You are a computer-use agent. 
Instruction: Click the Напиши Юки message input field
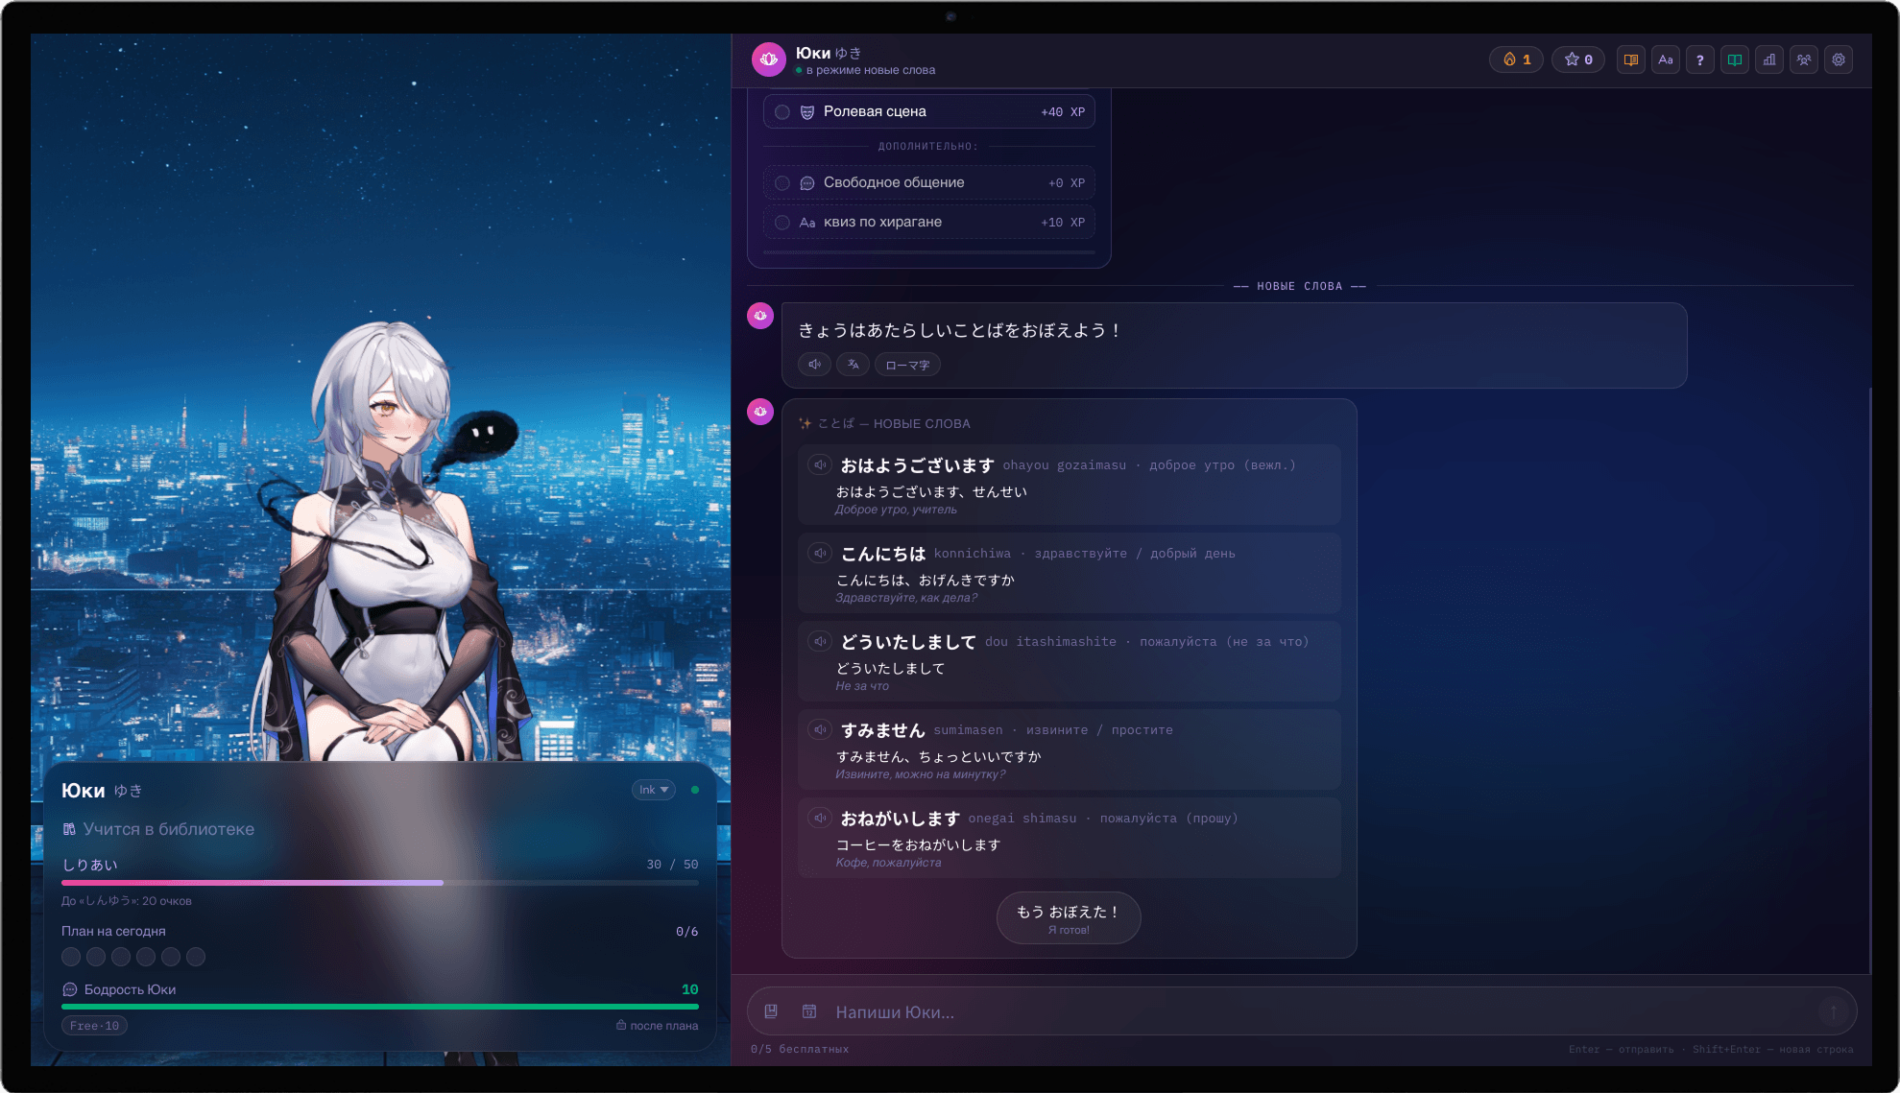click(1152, 1011)
